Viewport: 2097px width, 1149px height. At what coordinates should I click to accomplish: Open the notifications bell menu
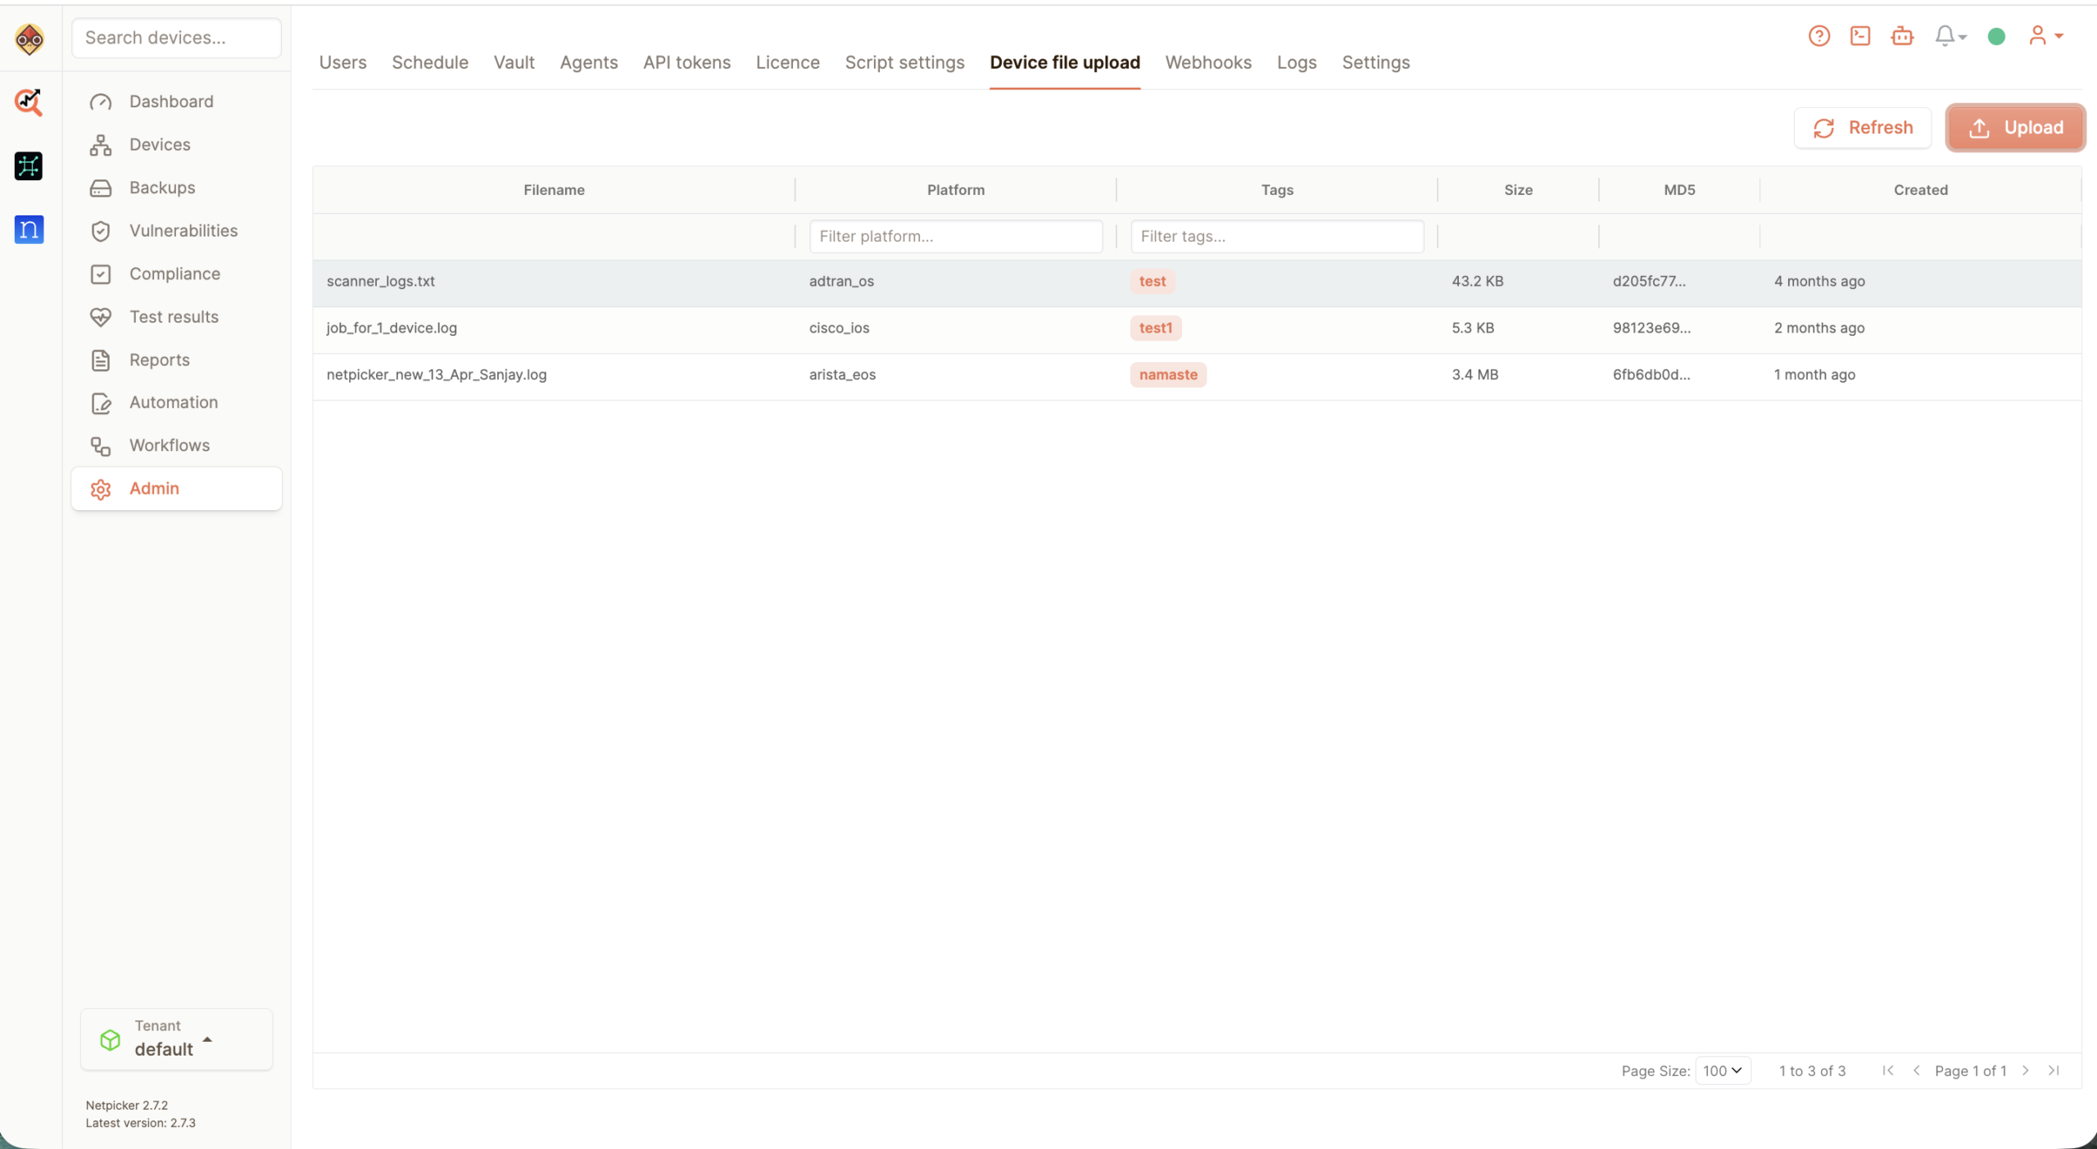1950,36
